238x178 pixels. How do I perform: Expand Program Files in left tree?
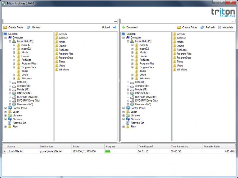(14, 64)
